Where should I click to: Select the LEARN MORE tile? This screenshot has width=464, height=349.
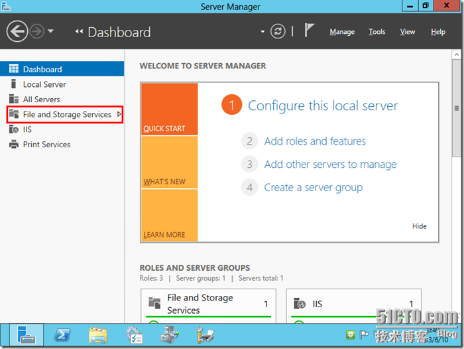169,215
